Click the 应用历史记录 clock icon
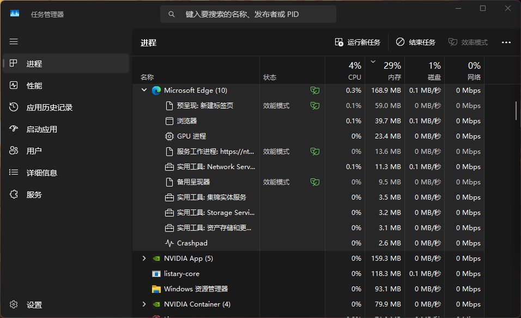 tap(14, 107)
